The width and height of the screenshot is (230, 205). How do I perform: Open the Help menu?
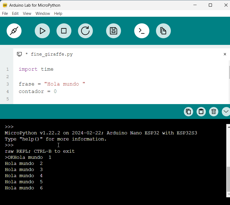pos(58,14)
